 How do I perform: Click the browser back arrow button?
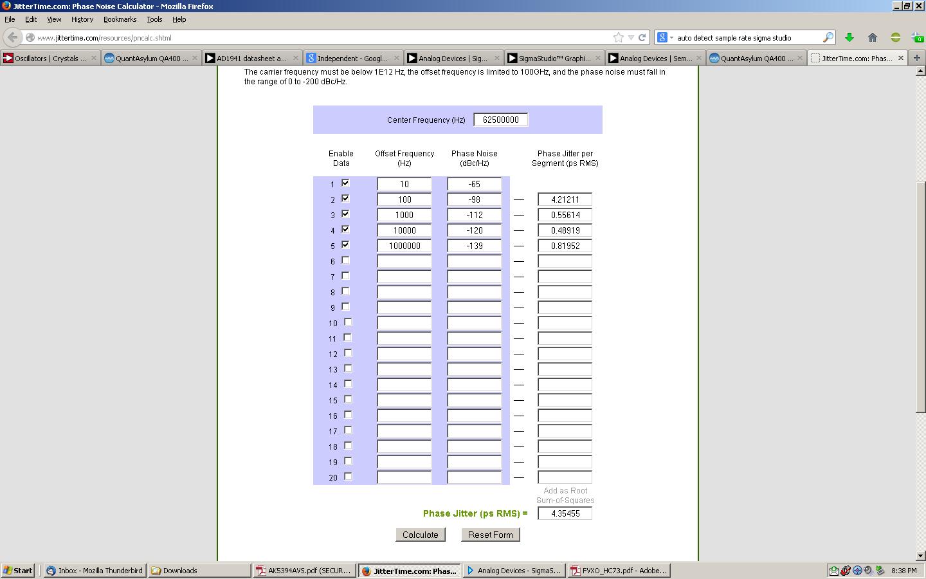tap(12, 37)
